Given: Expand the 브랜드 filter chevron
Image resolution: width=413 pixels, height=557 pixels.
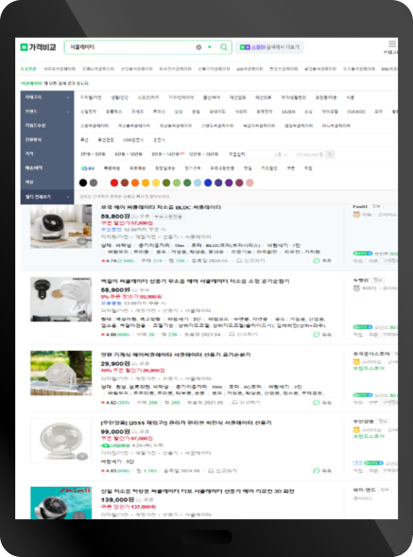Looking at the screenshot, I should click(x=68, y=112).
